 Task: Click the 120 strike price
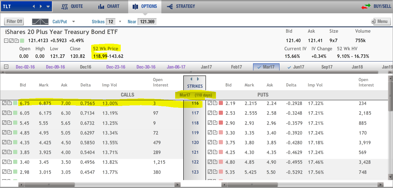pos(195,142)
